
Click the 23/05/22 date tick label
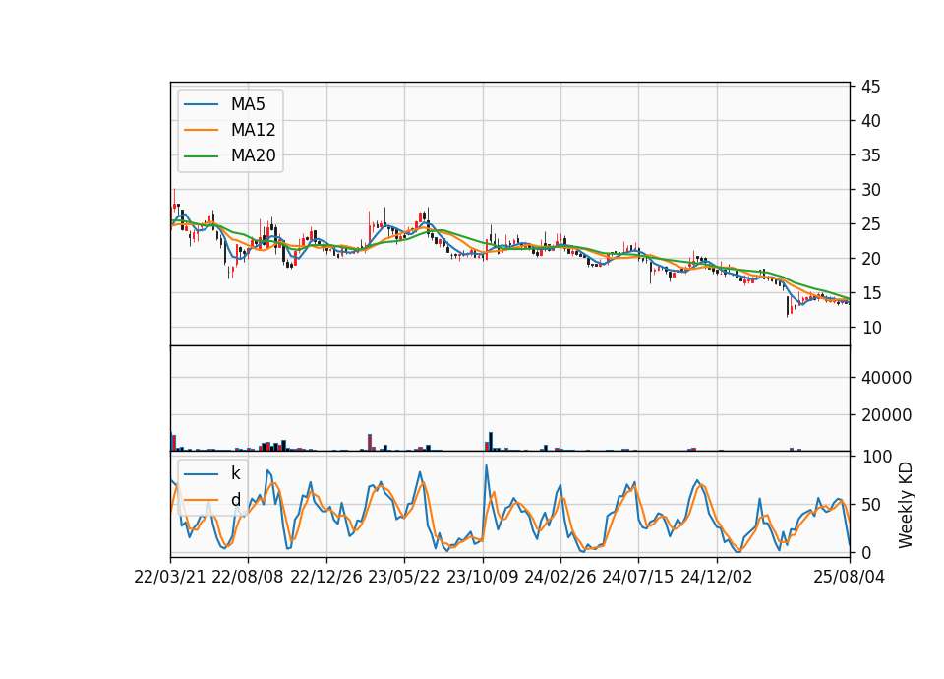[x=404, y=578]
